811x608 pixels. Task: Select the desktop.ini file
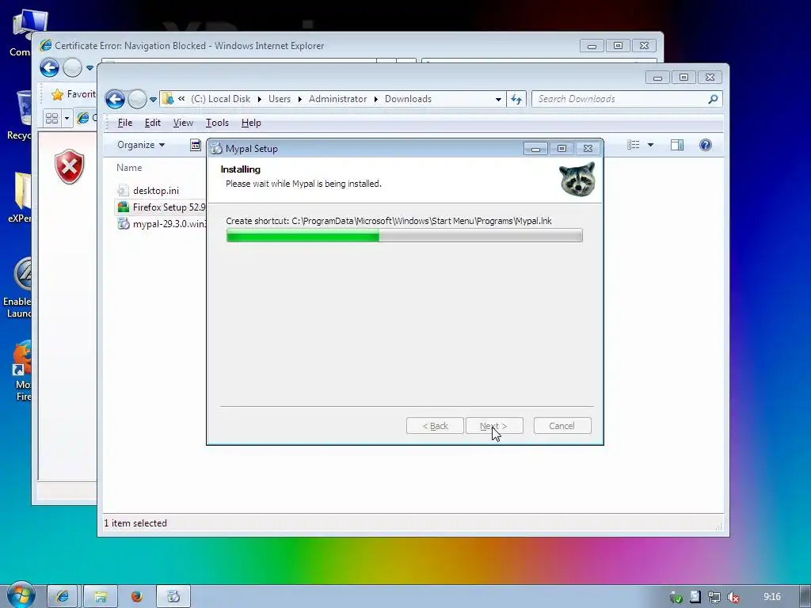click(x=156, y=191)
